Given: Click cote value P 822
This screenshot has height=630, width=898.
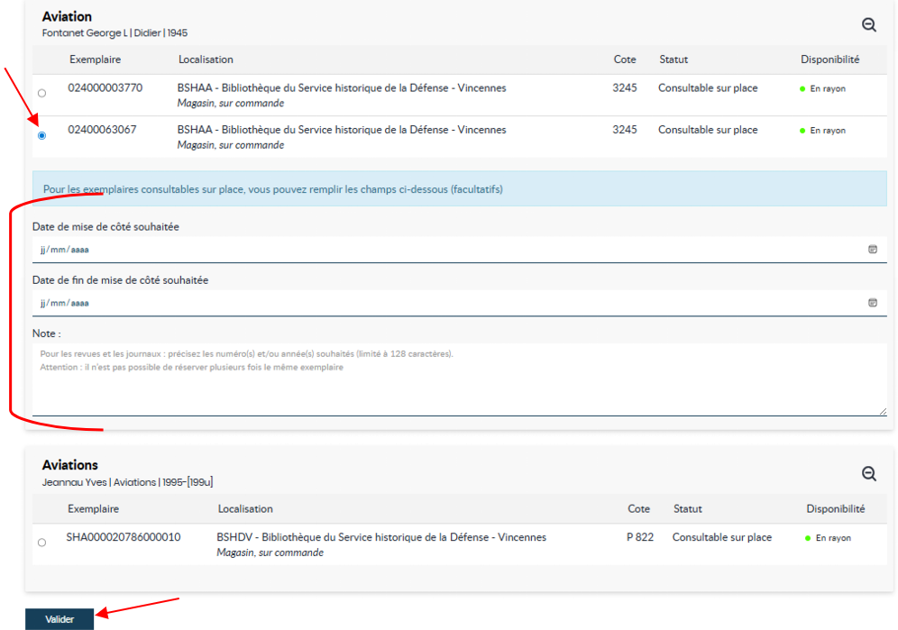Looking at the screenshot, I should 640,537.
